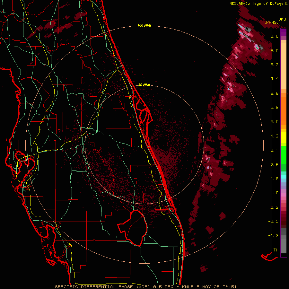
Task: Click the 0.2 color scale label
Action: [275, 207]
